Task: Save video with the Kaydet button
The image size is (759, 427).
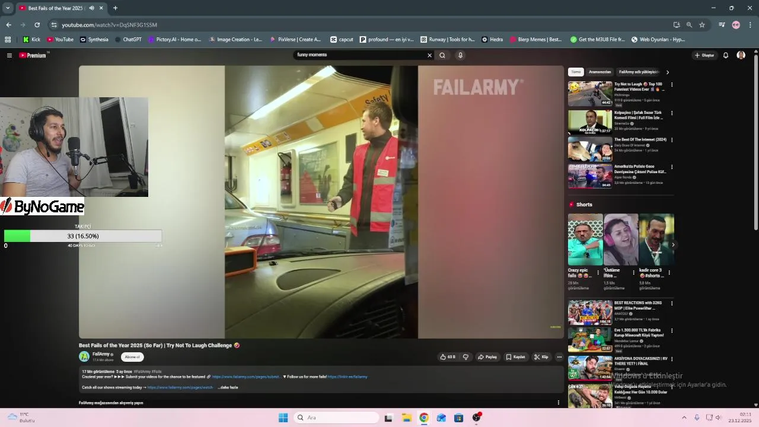Action: click(516, 357)
